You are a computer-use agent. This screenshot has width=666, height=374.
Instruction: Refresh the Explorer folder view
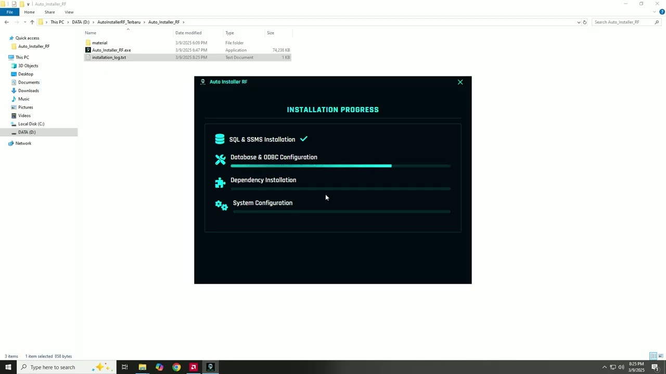point(585,22)
